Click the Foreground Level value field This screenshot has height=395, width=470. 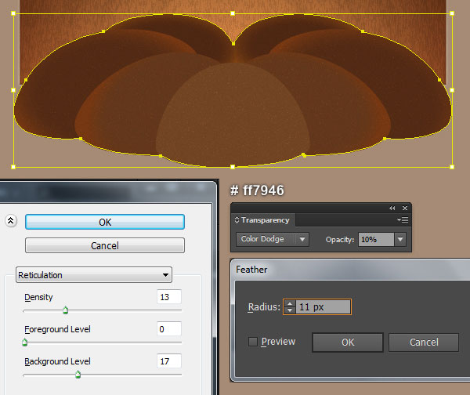[x=168, y=329]
